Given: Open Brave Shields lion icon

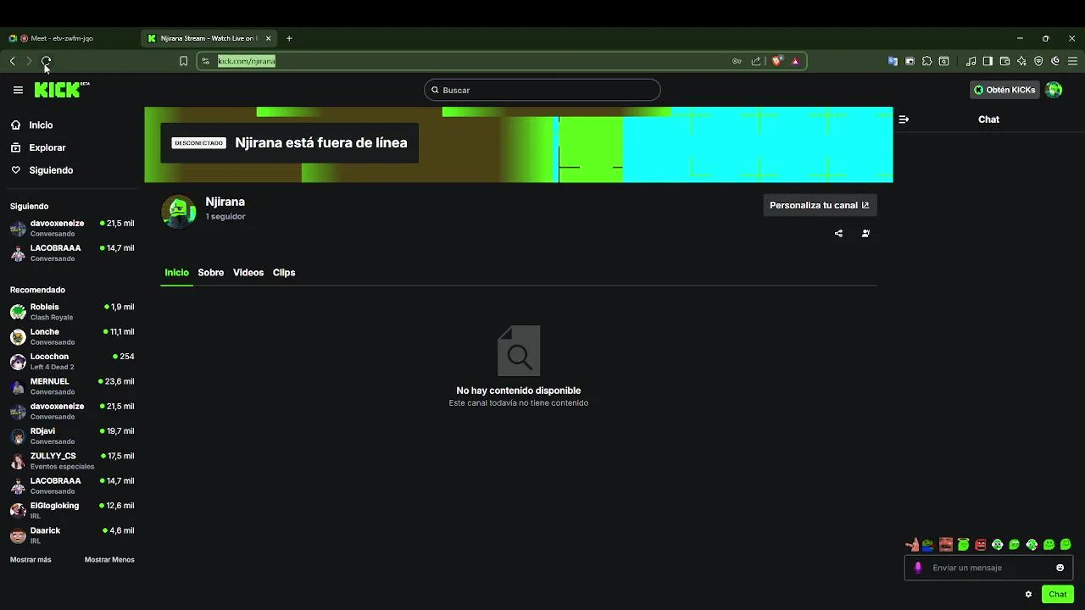Looking at the screenshot, I should [x=777, y=61].
